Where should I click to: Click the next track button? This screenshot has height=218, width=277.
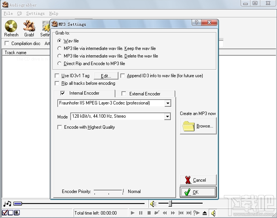pyautogui.click(x=189, y=213)
